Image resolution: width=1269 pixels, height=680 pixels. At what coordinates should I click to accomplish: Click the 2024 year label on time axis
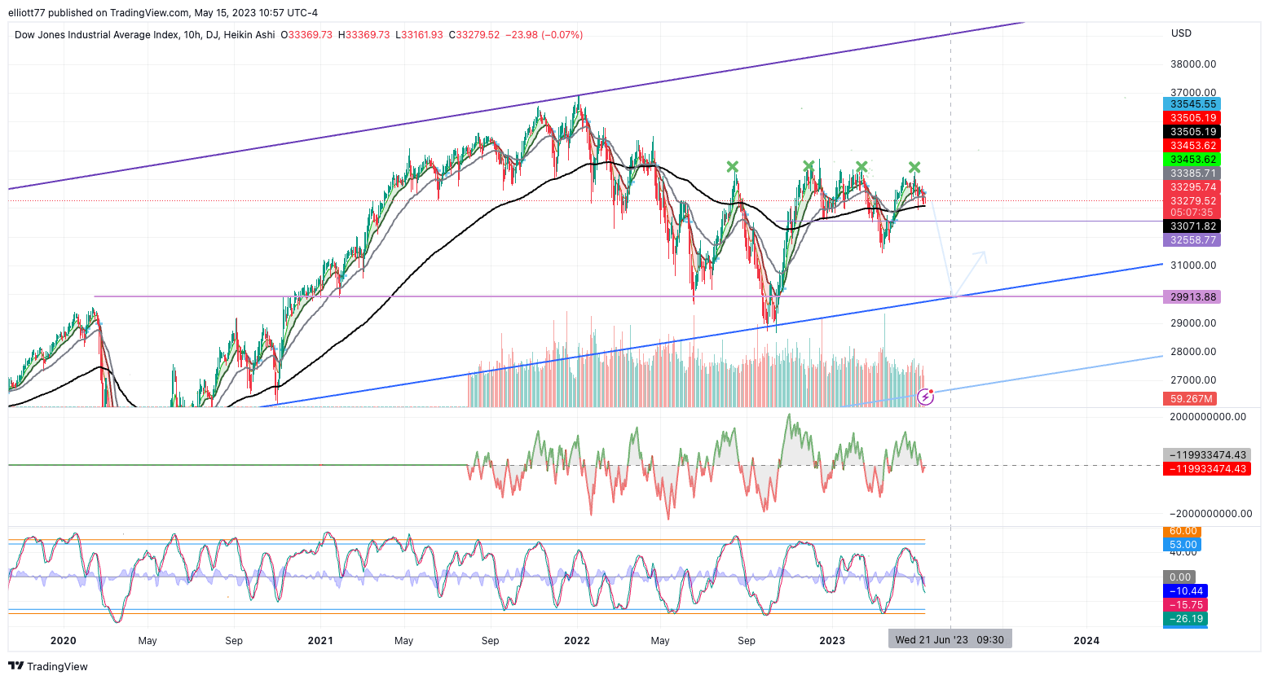(1086, 641)
